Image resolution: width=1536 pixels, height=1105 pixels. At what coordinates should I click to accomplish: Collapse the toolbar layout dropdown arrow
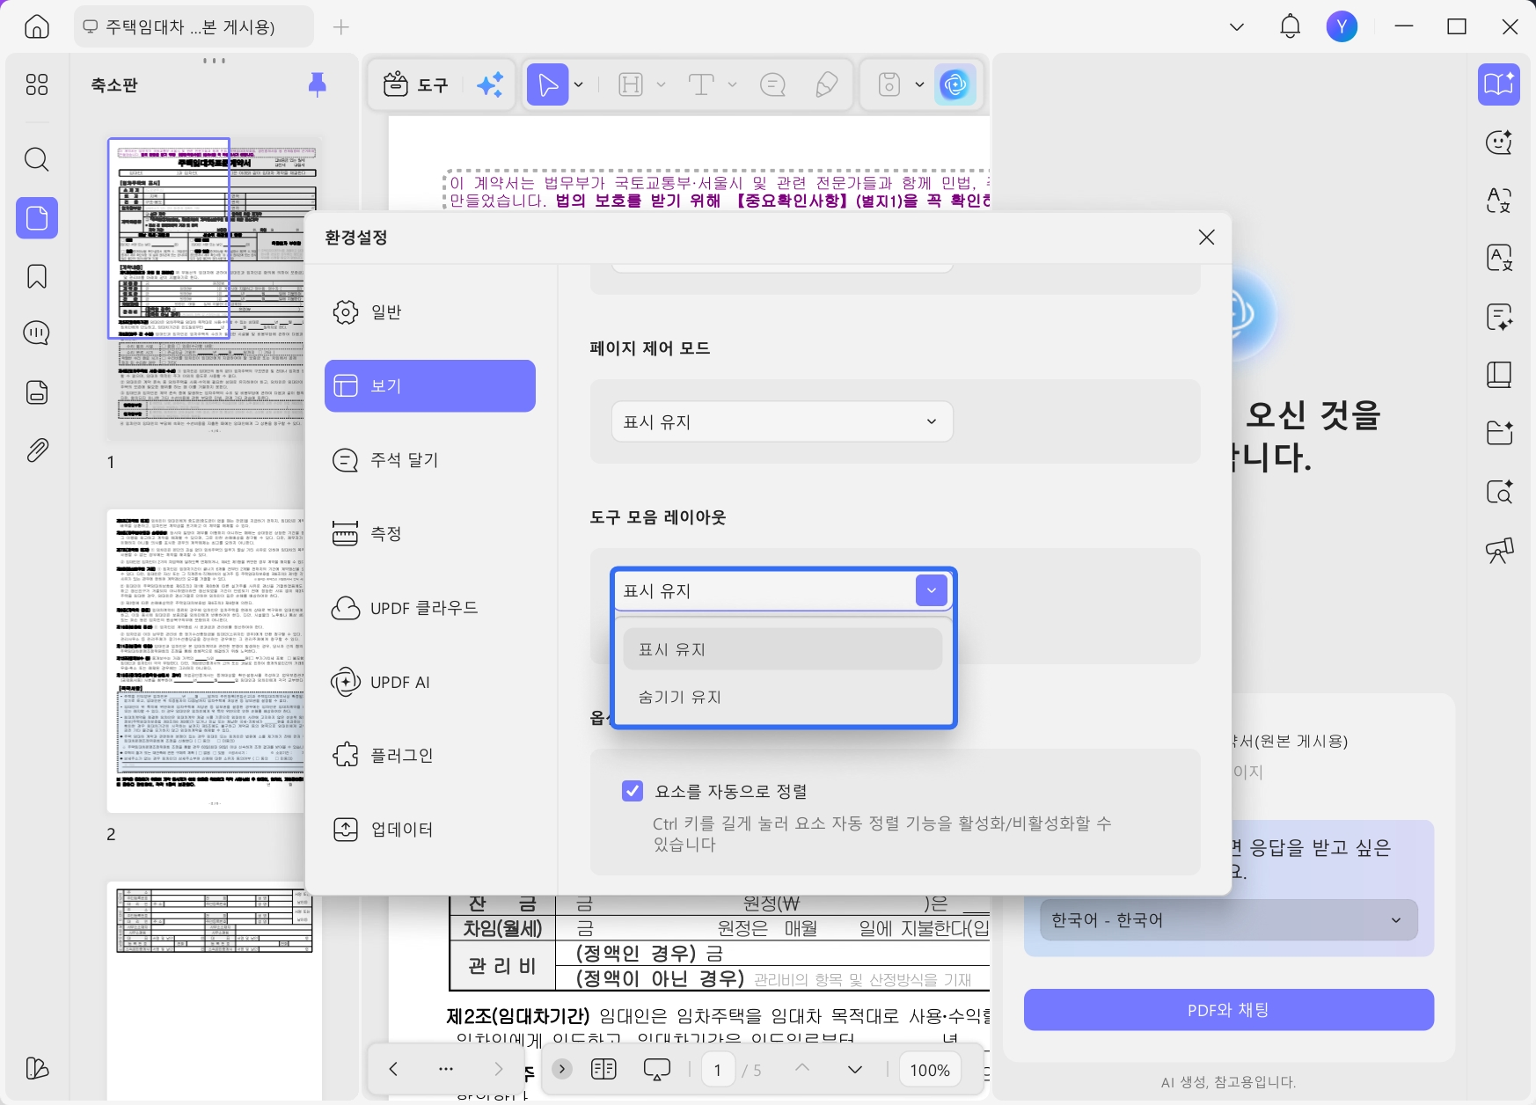click(932, 590)
